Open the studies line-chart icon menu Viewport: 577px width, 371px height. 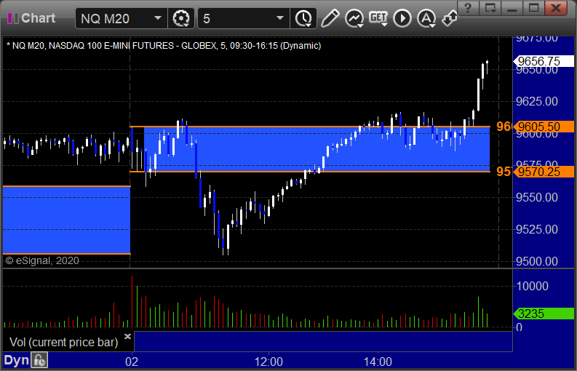(x=354, y=18)
